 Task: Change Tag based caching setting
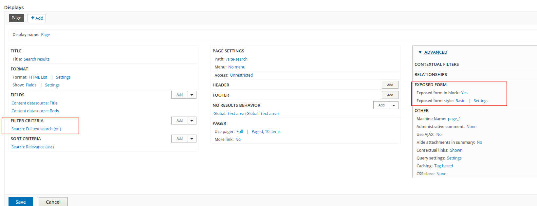click(444, 166)
